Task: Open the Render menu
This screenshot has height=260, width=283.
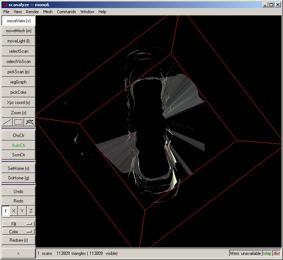Action: pyautogui.click(x=32, y=12)
